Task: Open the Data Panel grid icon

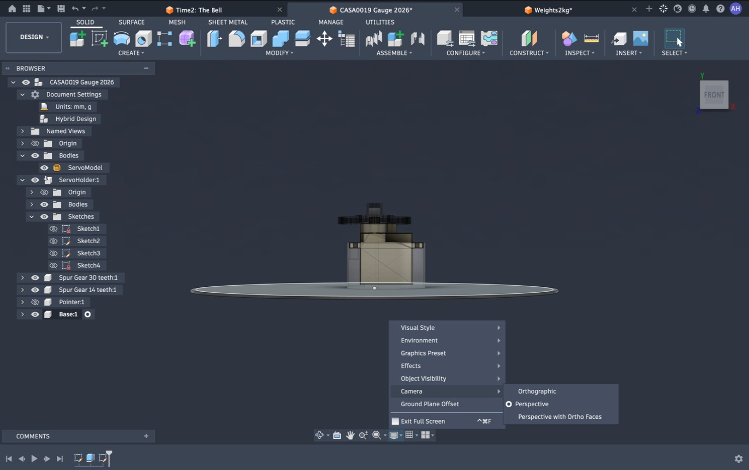Action: (x=26, y=9)
